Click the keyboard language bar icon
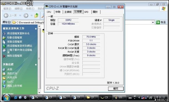The width and height of the screenshot is (169, 102). (x=130, y=98)
